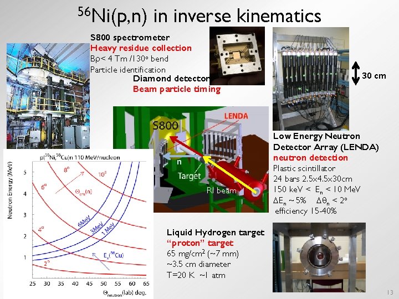
Task: Click the '4°' red curve label
Action: coord(40,229)
